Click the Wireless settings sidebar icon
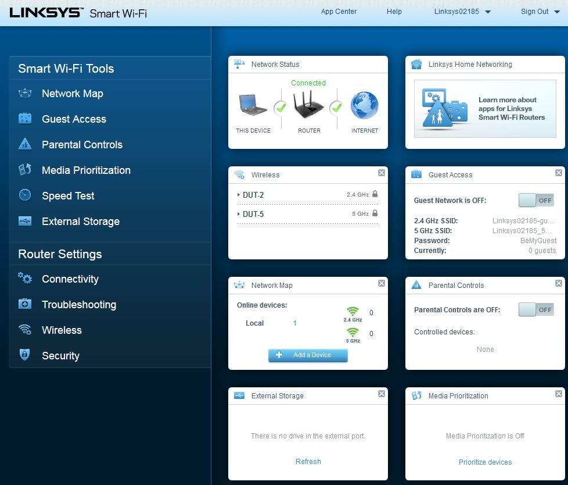568x485 pixels. point(25,330)
